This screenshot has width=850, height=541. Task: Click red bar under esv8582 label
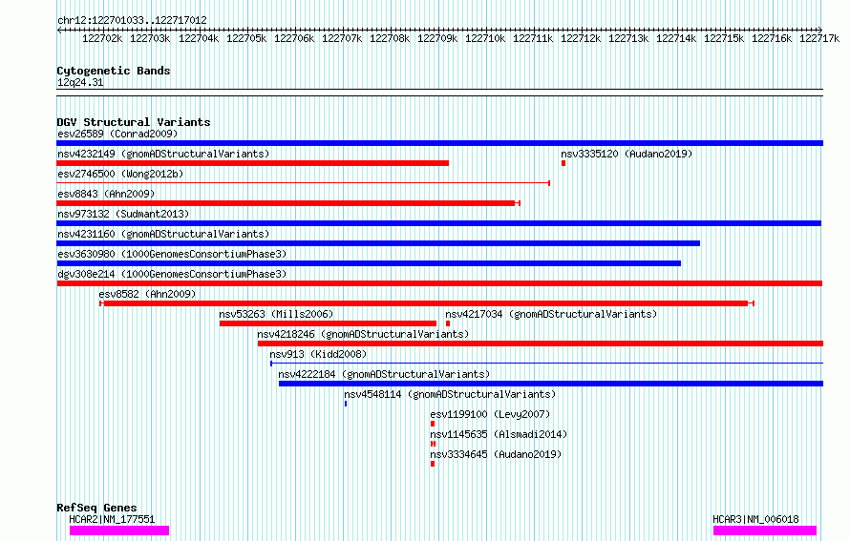click(x=427, y=303)
